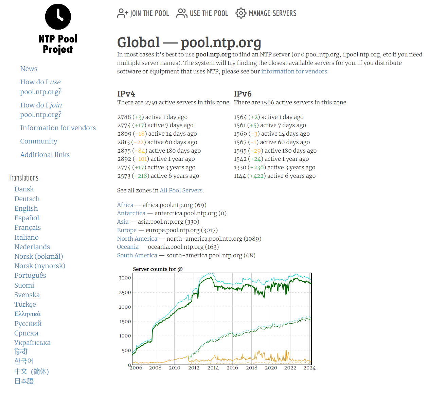This screenshot has width=428, height=394.
Task: Click the NTP Pool clock logo
Action: [x=58, y=17]
